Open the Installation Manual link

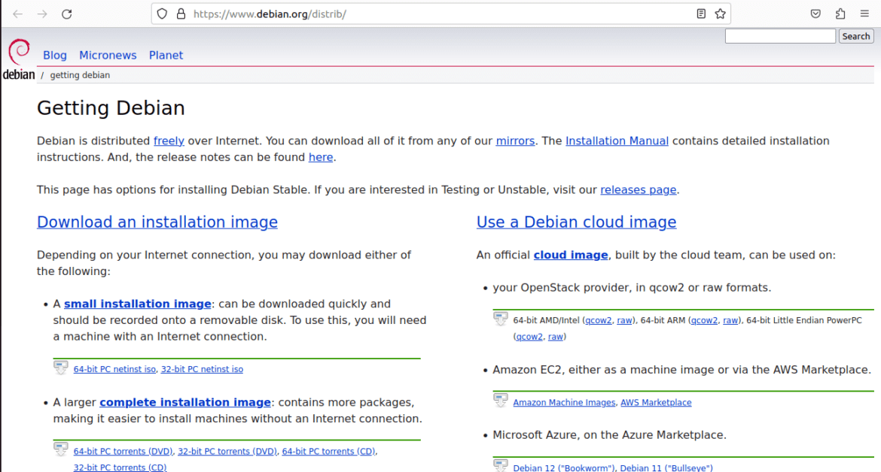point(617,141)
